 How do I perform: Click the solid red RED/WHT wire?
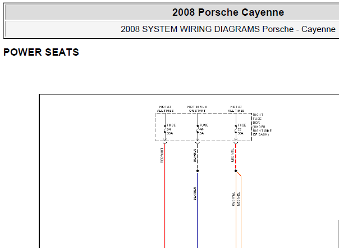[165, 196]
